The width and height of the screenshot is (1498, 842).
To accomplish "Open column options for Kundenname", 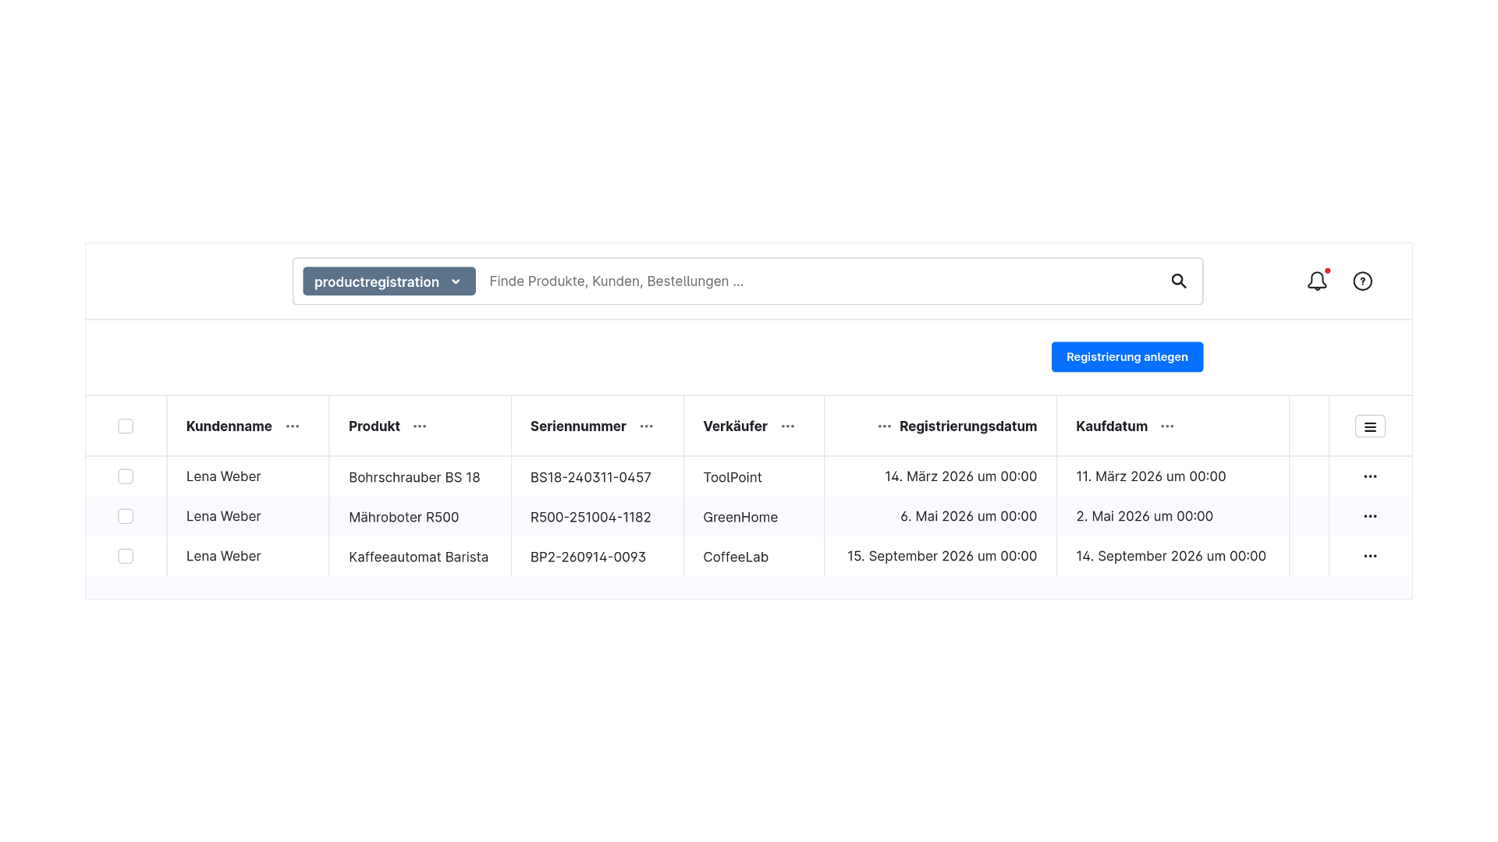I will (x=293, y=426).
